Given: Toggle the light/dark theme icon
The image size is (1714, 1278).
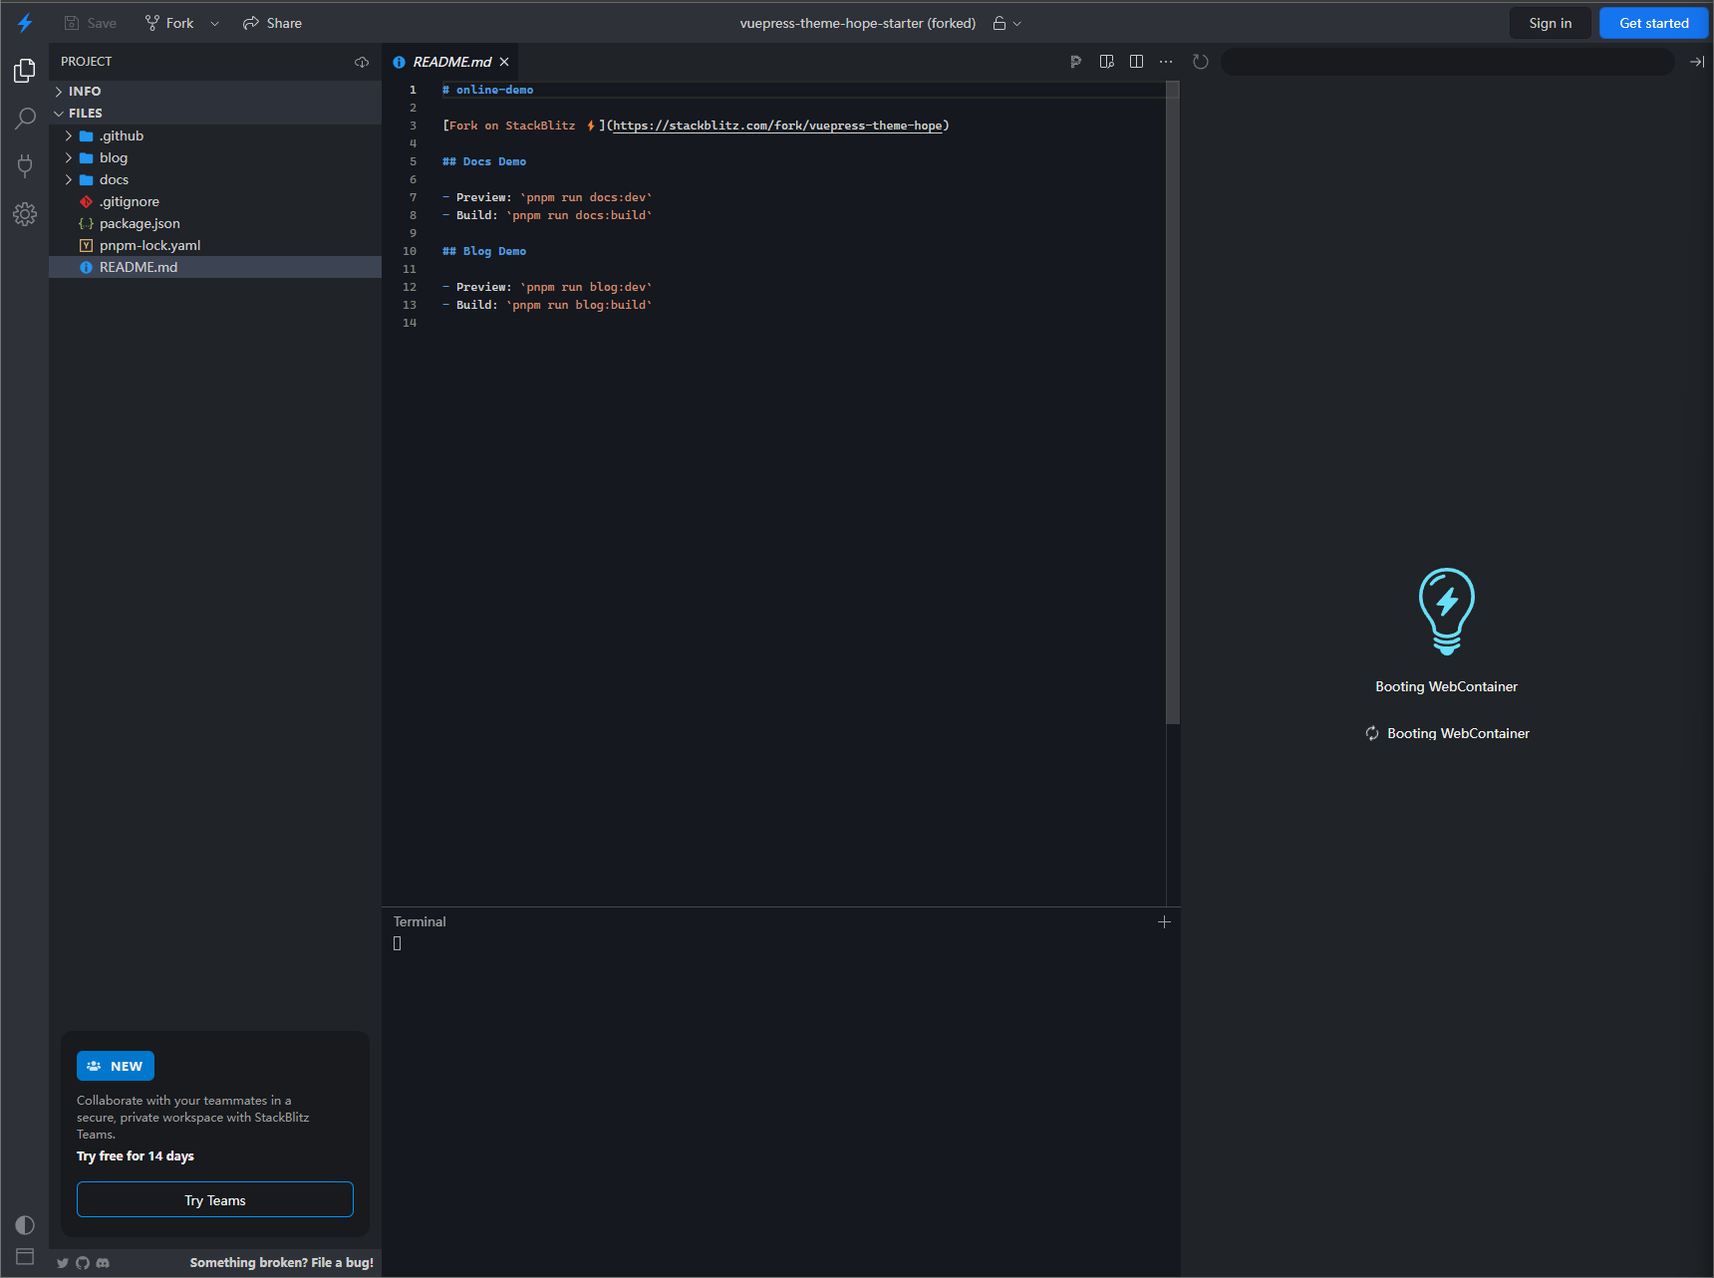Looking at the screenshot, I should point(25,1225).
